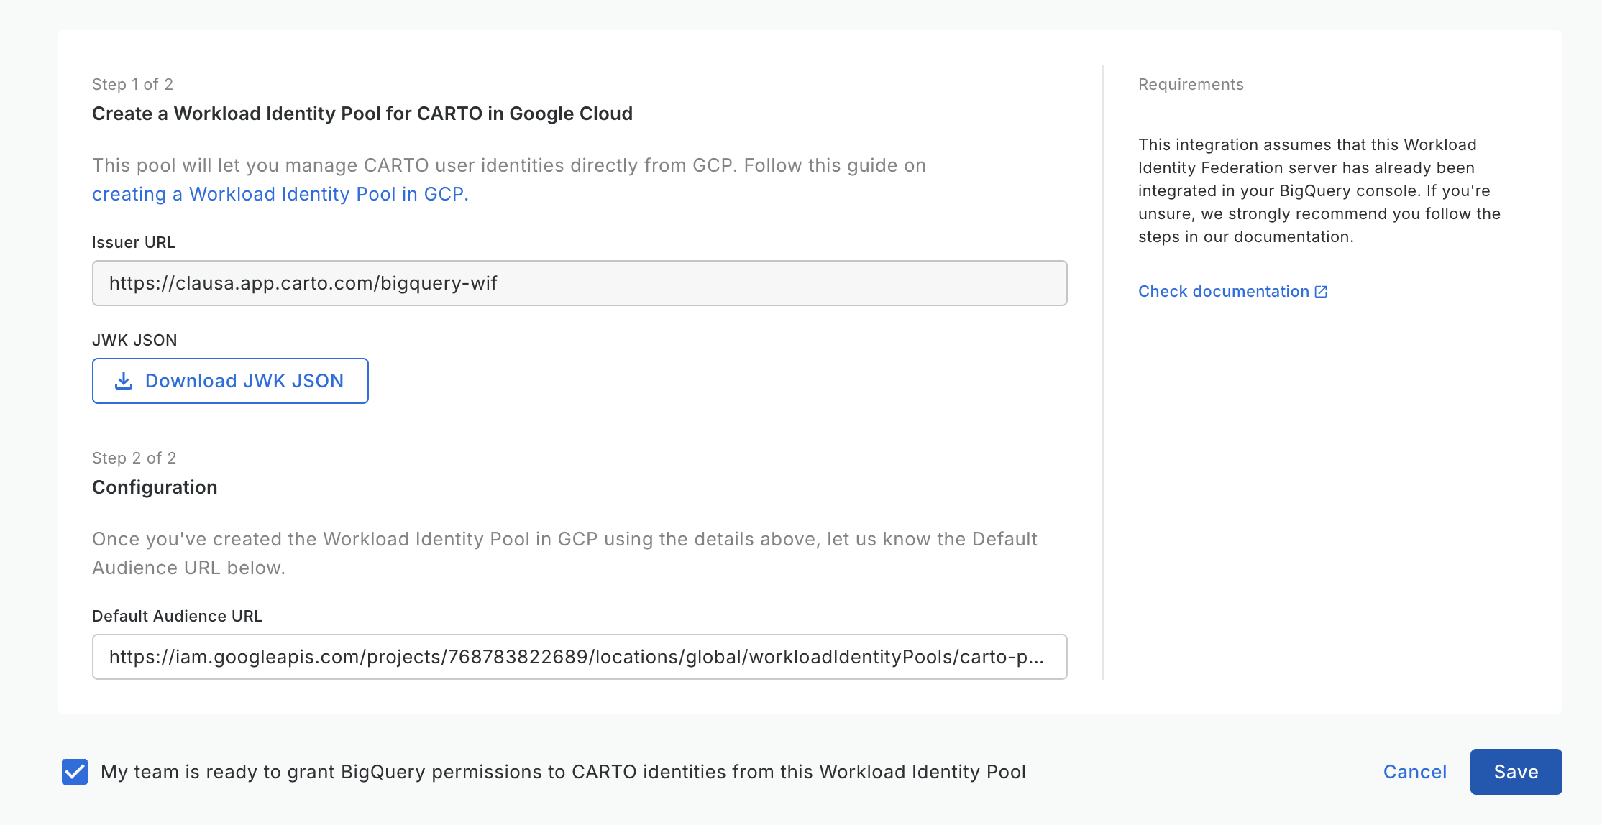The width and height of the screenshot is (1602, 825).
Task: Click the JWK JSON field label
Action: (134, 341)
